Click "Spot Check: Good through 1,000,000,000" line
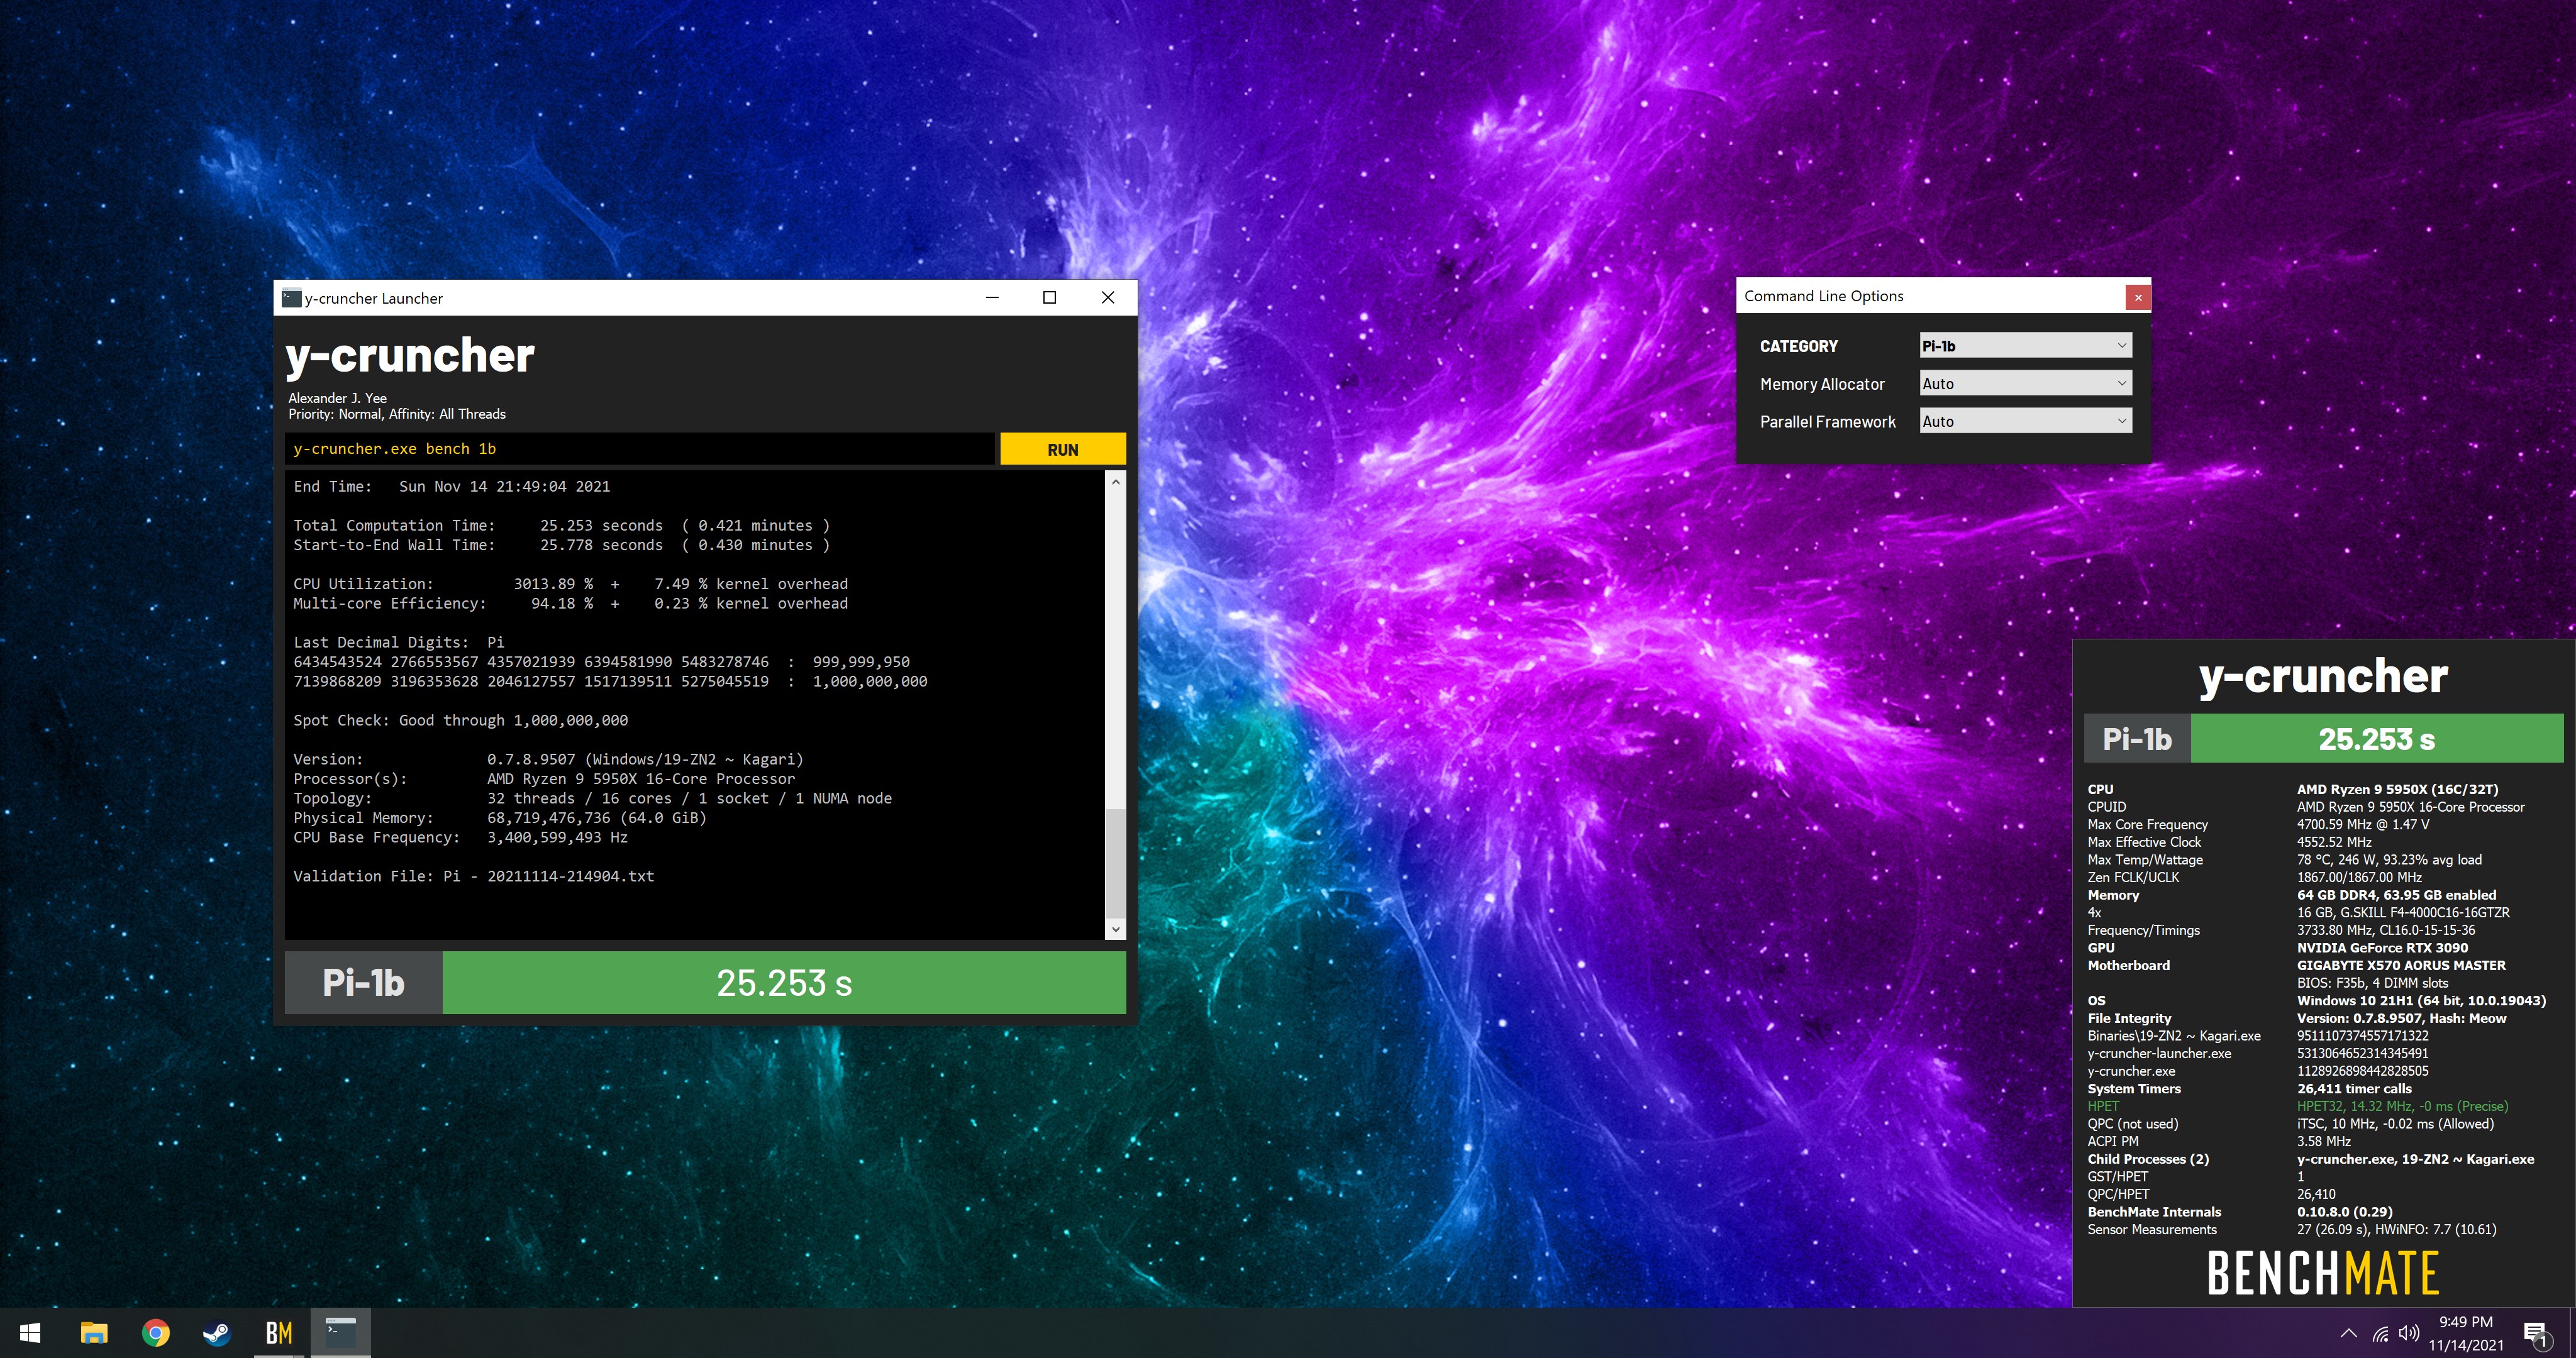The image size is (2576, 1358). tap(461, 721)
